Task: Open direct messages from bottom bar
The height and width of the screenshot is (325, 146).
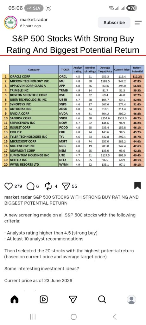Action: (73, 299)
